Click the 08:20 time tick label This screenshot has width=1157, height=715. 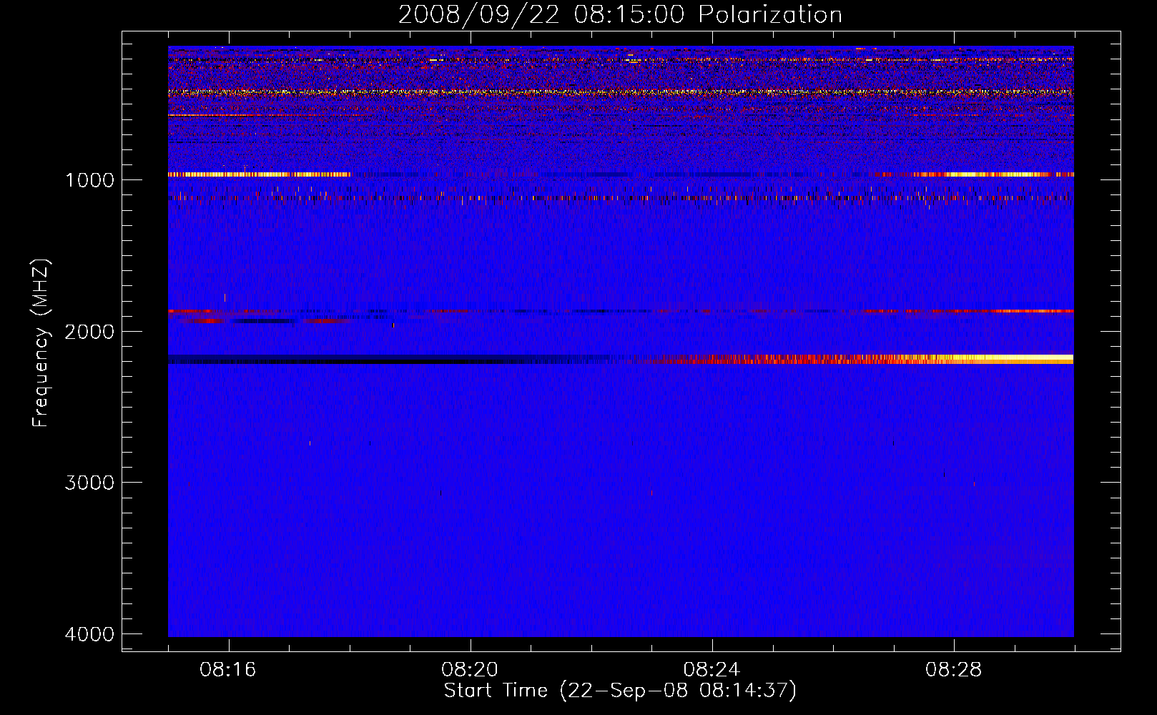click(470, 670)
